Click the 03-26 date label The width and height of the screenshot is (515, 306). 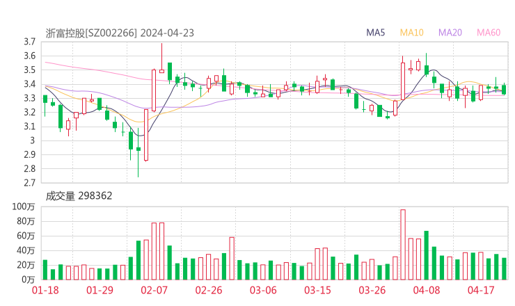pyautogui.click(x=372, y=290)
